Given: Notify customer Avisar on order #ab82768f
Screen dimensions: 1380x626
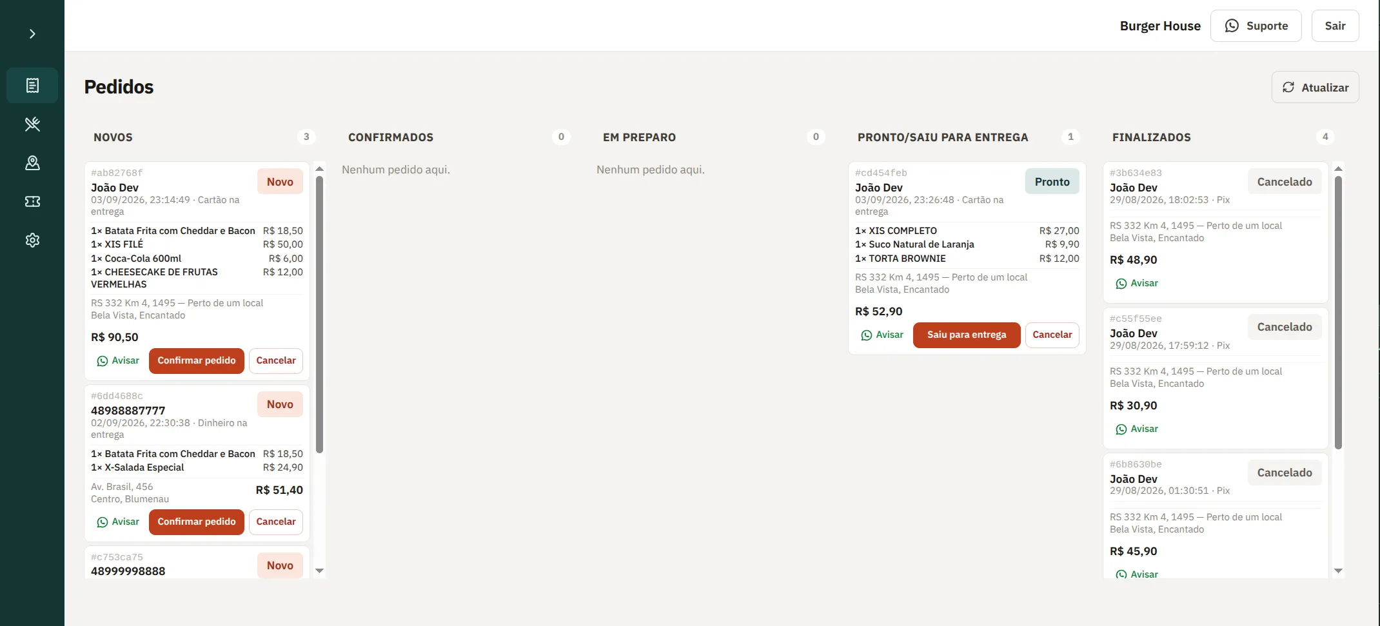Looking at the screenshot, I should pos(118,360).
